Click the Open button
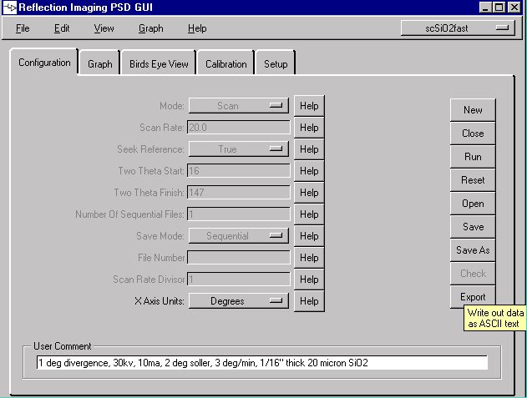The image size is (527, 398). (473, 204)
